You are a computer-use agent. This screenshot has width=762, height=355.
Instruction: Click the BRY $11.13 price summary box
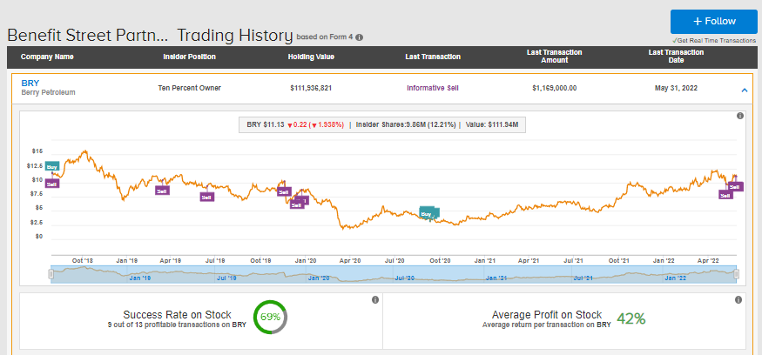(x=382, y=124)
